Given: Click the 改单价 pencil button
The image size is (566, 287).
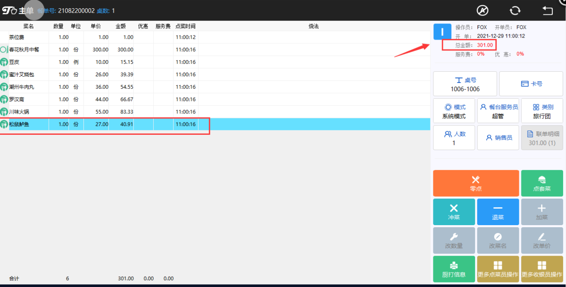Looking at the screenshot, I should [x=542, y=240].
